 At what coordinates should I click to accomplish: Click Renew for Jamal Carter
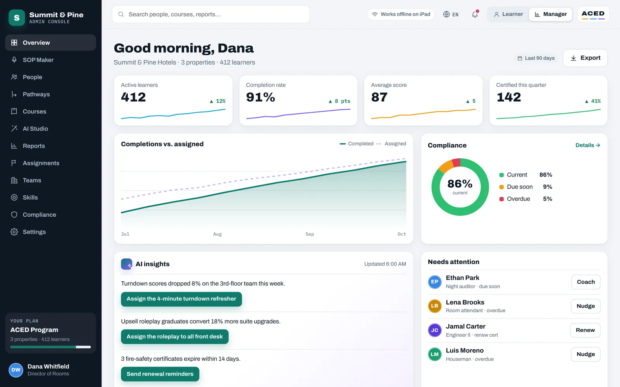click(x=585, y=330)
